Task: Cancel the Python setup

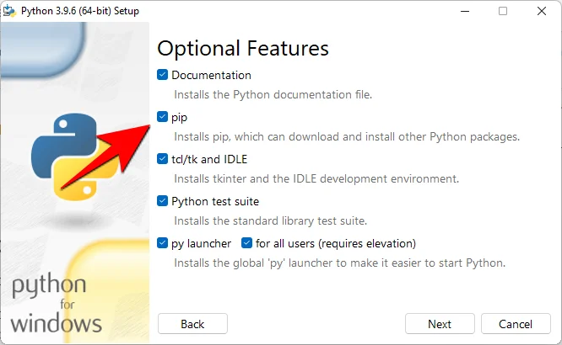Action: (516, 324)
